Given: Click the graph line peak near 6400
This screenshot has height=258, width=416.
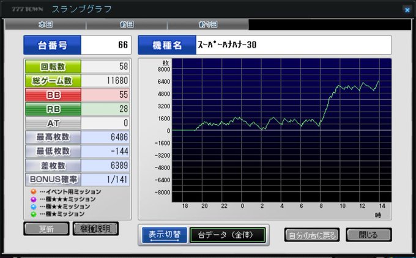Looking at the screenshot, I should coord(379,81).
